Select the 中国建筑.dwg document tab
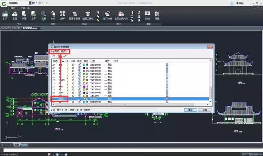The height and width of the screenshot is (156, 263). 30,28
